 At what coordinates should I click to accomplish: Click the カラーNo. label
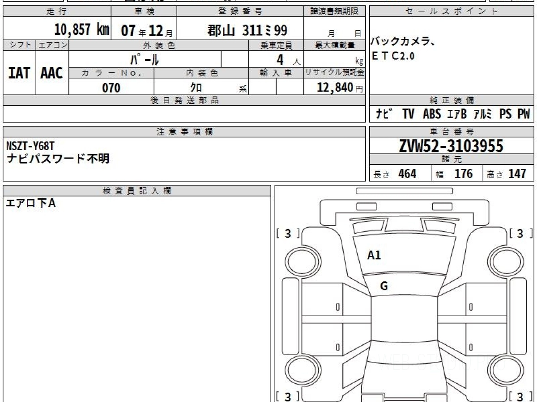pyautogui.click(x=111, y=73)
